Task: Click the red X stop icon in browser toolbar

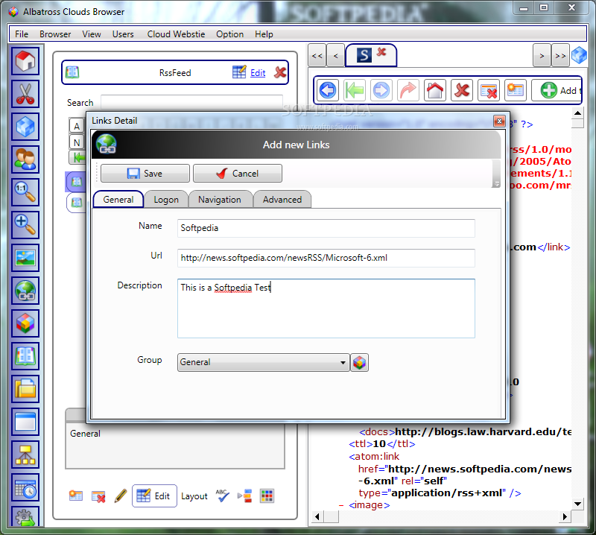Action: pos(462,90)
